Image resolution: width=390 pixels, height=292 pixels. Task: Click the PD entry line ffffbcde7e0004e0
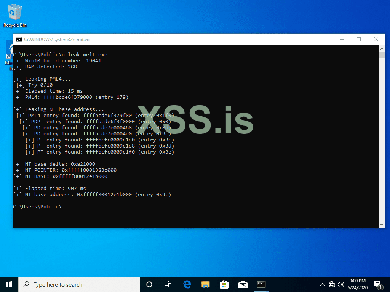[97, 134]
